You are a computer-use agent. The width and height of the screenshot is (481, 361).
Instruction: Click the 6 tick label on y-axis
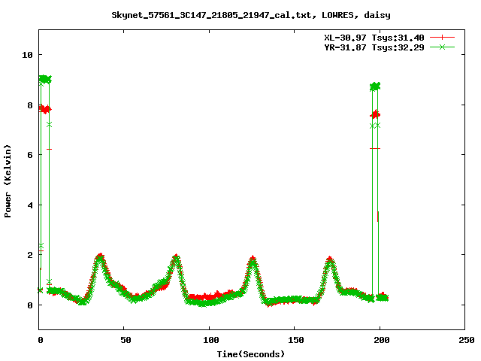click(30, 155)
